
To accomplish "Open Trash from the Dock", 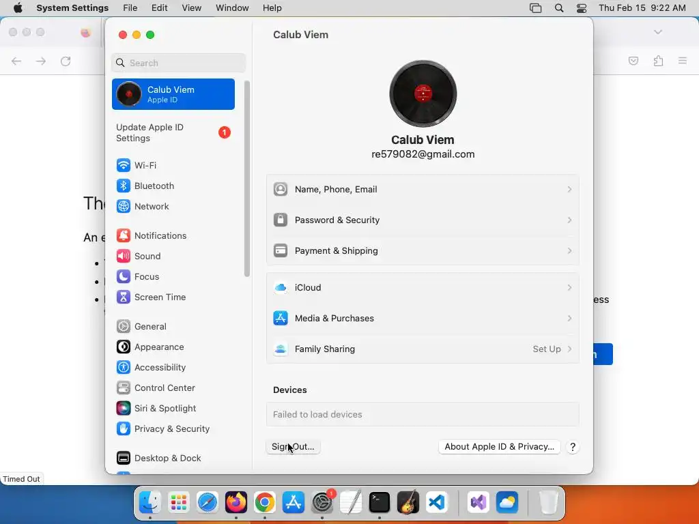I will (x=548, y=503).
